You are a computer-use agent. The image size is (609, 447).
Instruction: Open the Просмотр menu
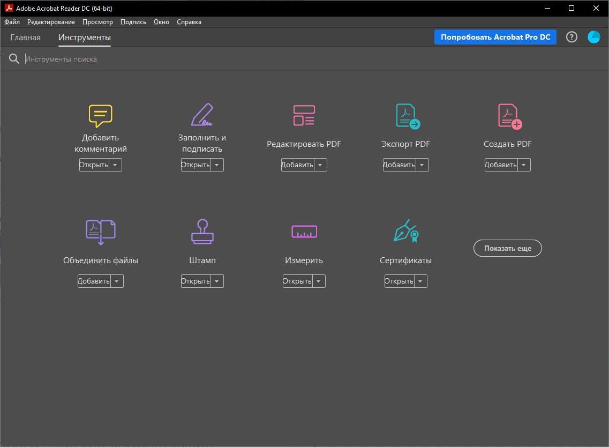(97, 22)
